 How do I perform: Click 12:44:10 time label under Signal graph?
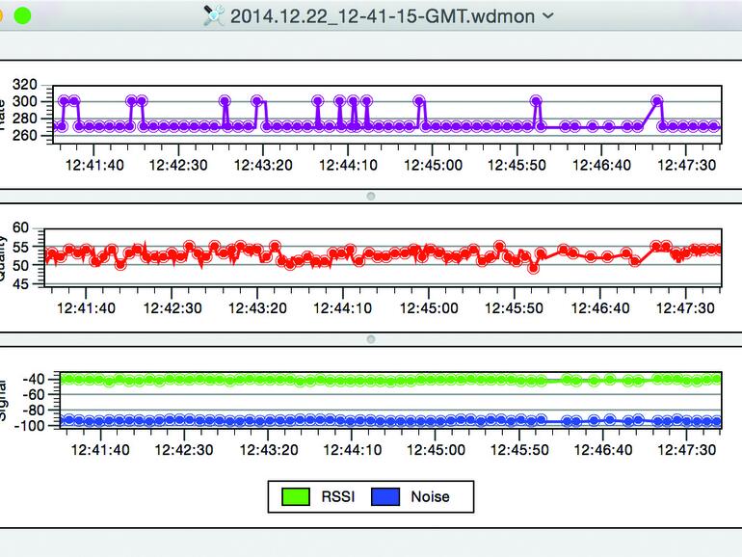pyautogui.click(x=352, y=450)
